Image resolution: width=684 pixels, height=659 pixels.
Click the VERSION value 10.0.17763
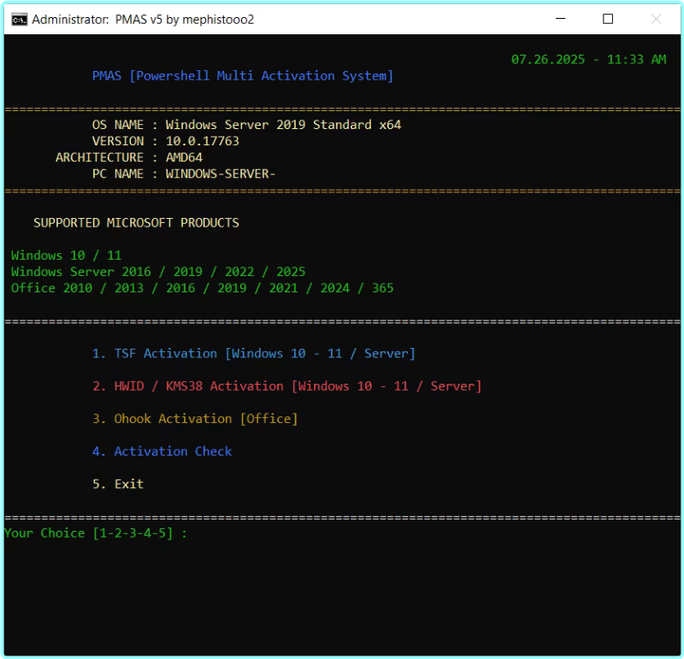[x=203, y=141]
